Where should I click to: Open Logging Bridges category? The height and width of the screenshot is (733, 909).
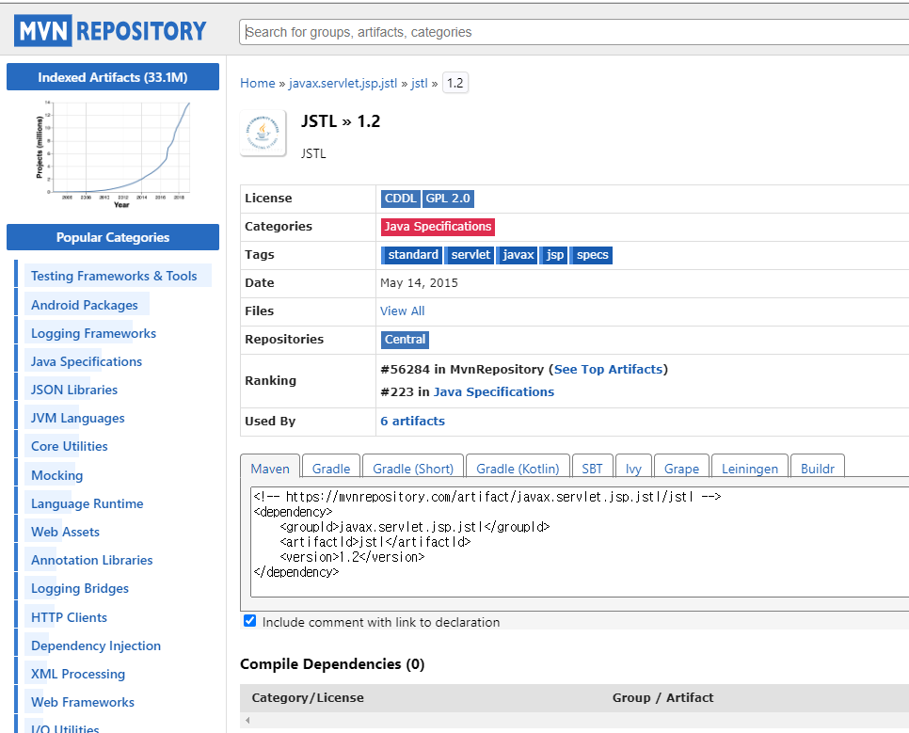(x=80, y=589)
